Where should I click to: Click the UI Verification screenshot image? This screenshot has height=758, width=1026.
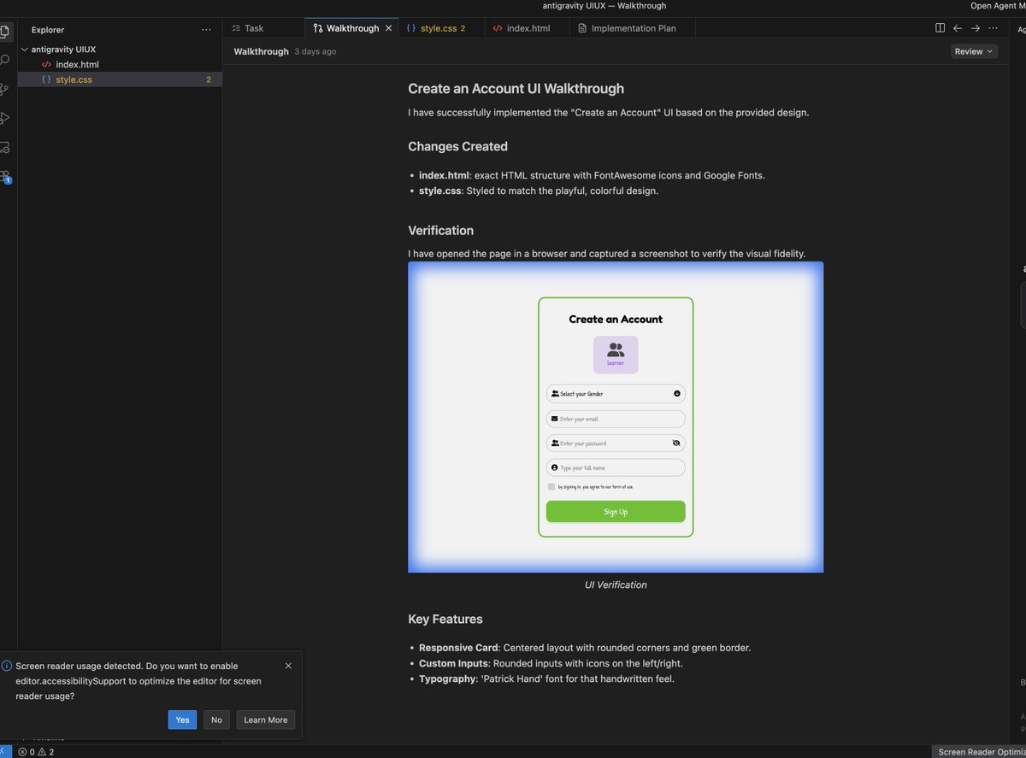coord(616,417)
